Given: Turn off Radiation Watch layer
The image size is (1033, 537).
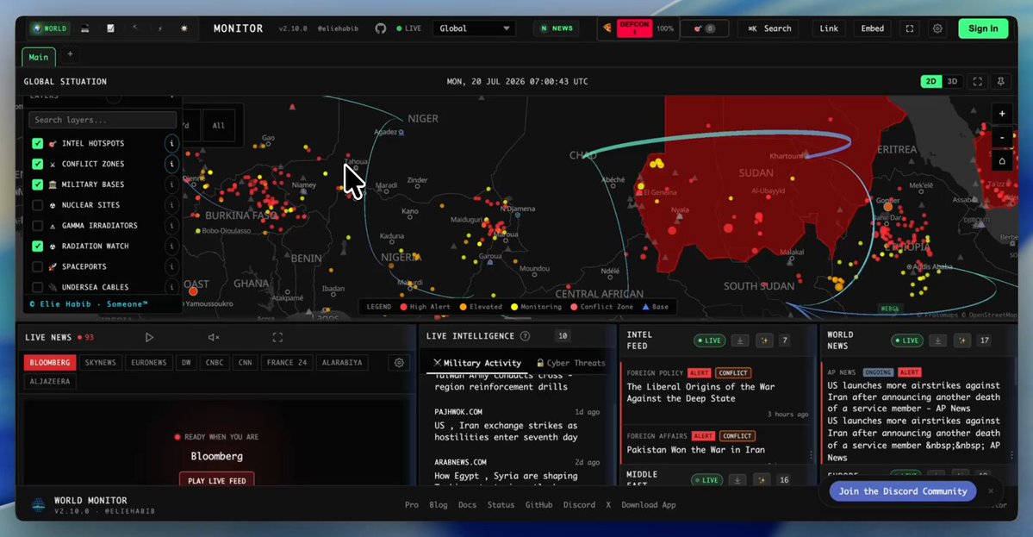Looking at the screenshot, I should [x=38, y=246].
